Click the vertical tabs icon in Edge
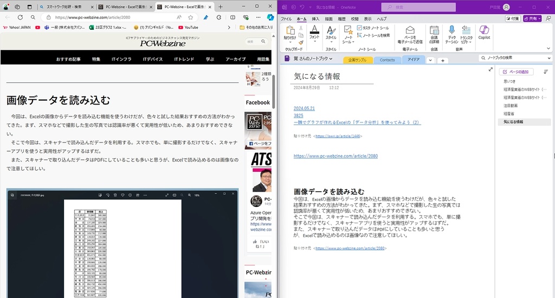 29,7
